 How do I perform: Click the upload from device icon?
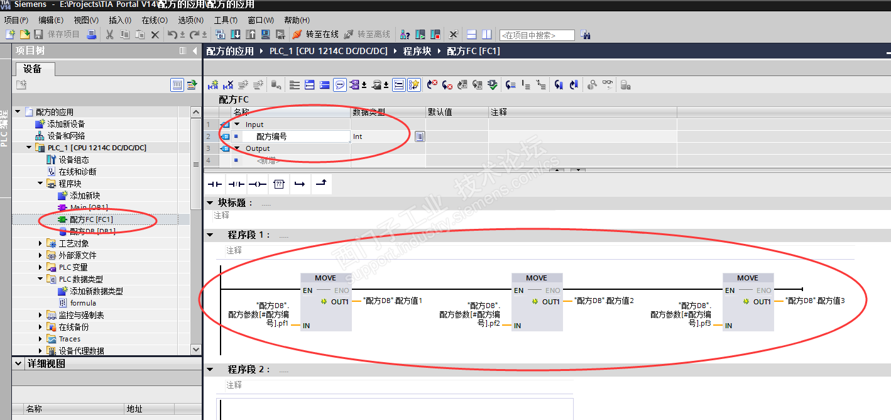click(x=250, y=34)
